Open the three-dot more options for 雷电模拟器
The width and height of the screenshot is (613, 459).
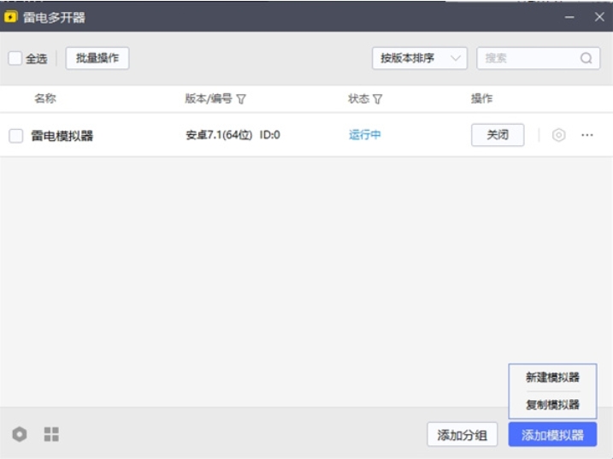pos(587,135)
